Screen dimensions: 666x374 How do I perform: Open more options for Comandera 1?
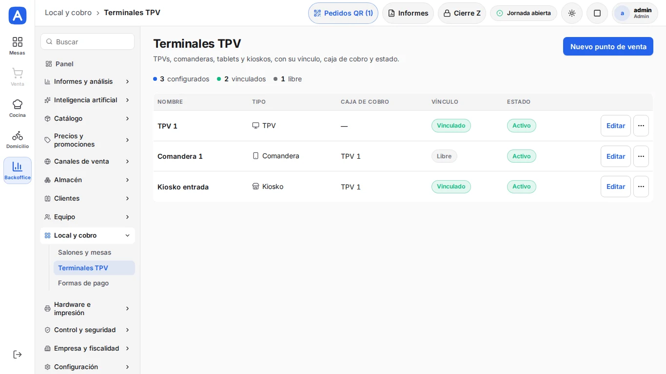tap(641, 156)
